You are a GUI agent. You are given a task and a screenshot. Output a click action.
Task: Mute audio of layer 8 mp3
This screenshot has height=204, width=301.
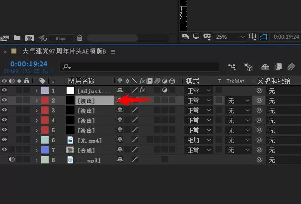(x=12, y=159)
